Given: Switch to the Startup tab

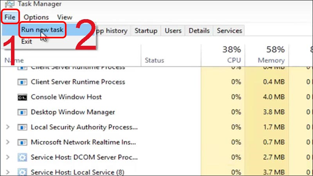Looking at the screenshot, I should pyautogui.click(x=146, y=31).
